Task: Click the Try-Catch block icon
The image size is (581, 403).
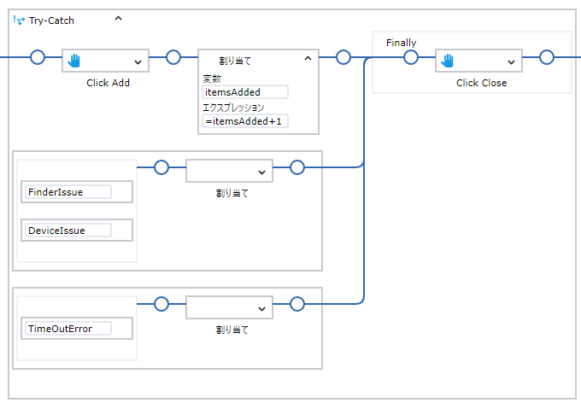Action: (18, 20)
